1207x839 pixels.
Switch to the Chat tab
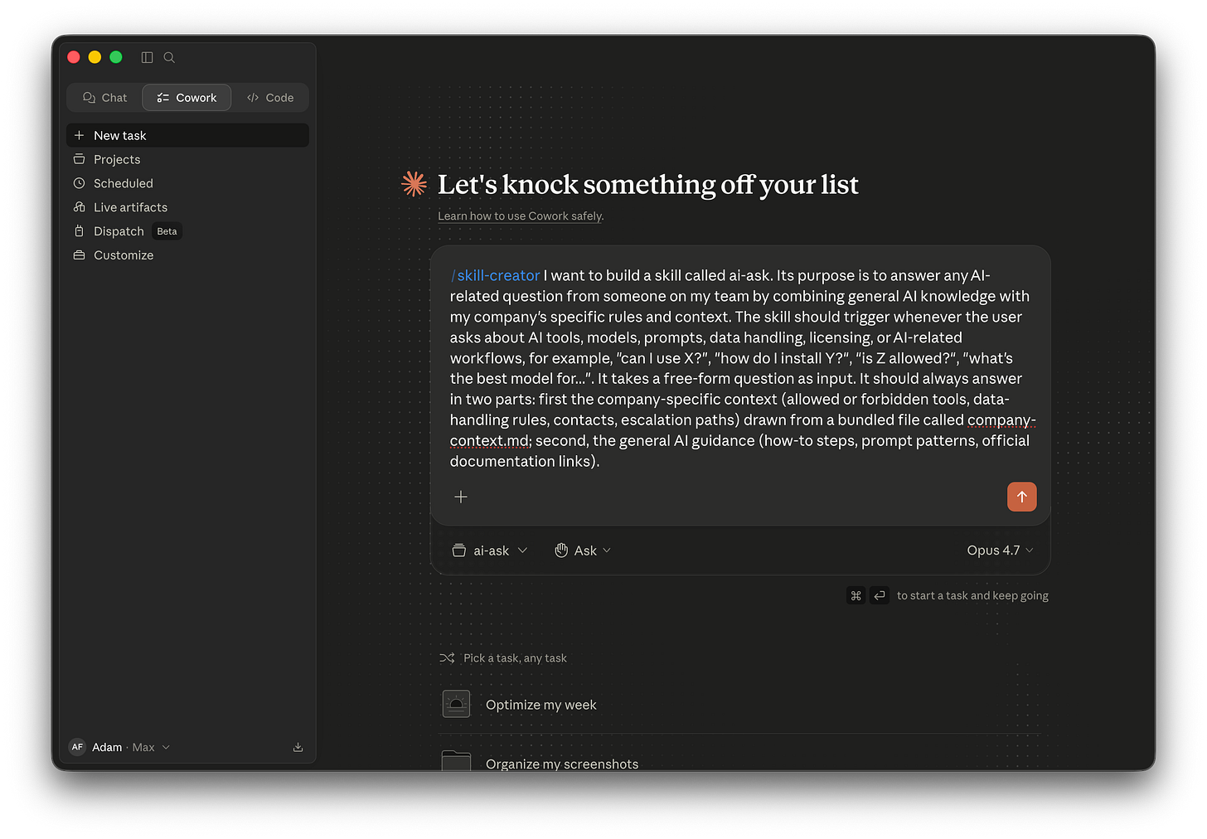(x=104, y=98)
